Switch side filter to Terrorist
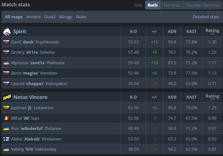The width and height of the screenshot is (223, 156). coord(172,5)
